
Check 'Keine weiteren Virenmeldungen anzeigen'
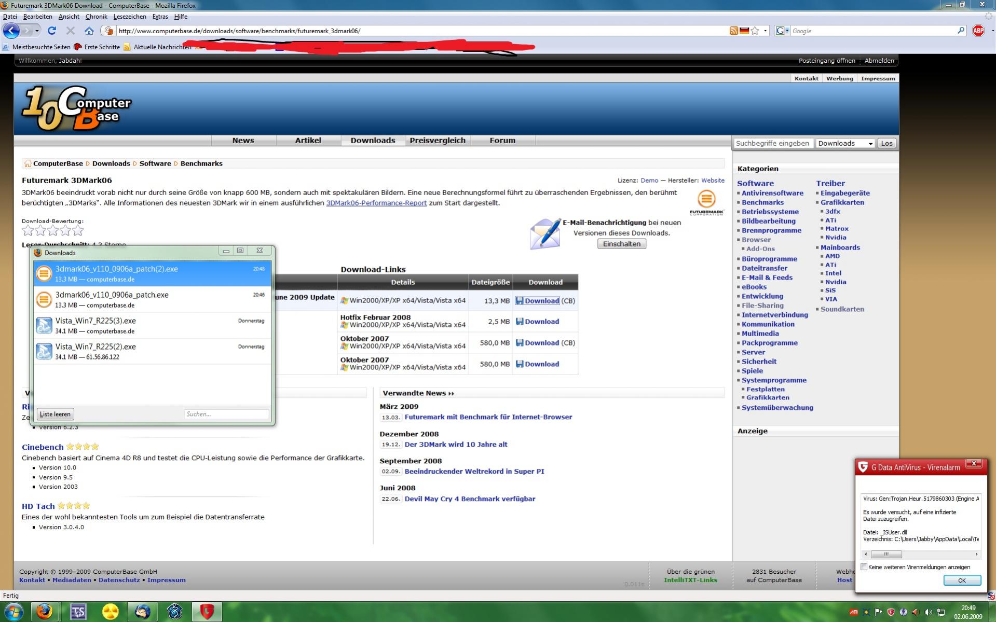(864, 567)
